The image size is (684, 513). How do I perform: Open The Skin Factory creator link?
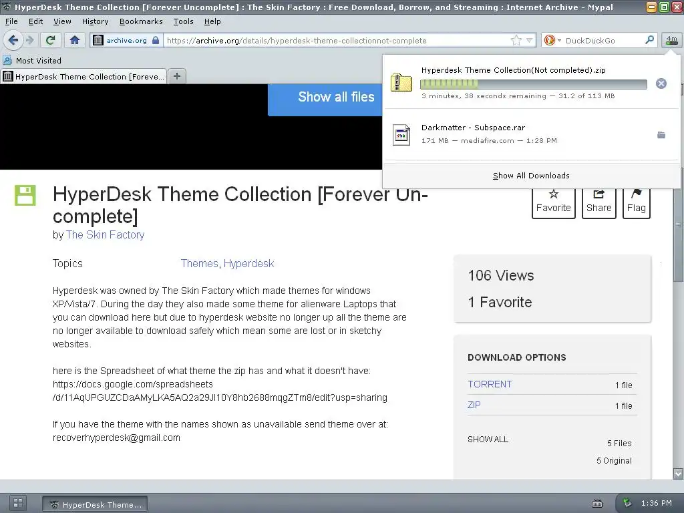pos(105,234)
